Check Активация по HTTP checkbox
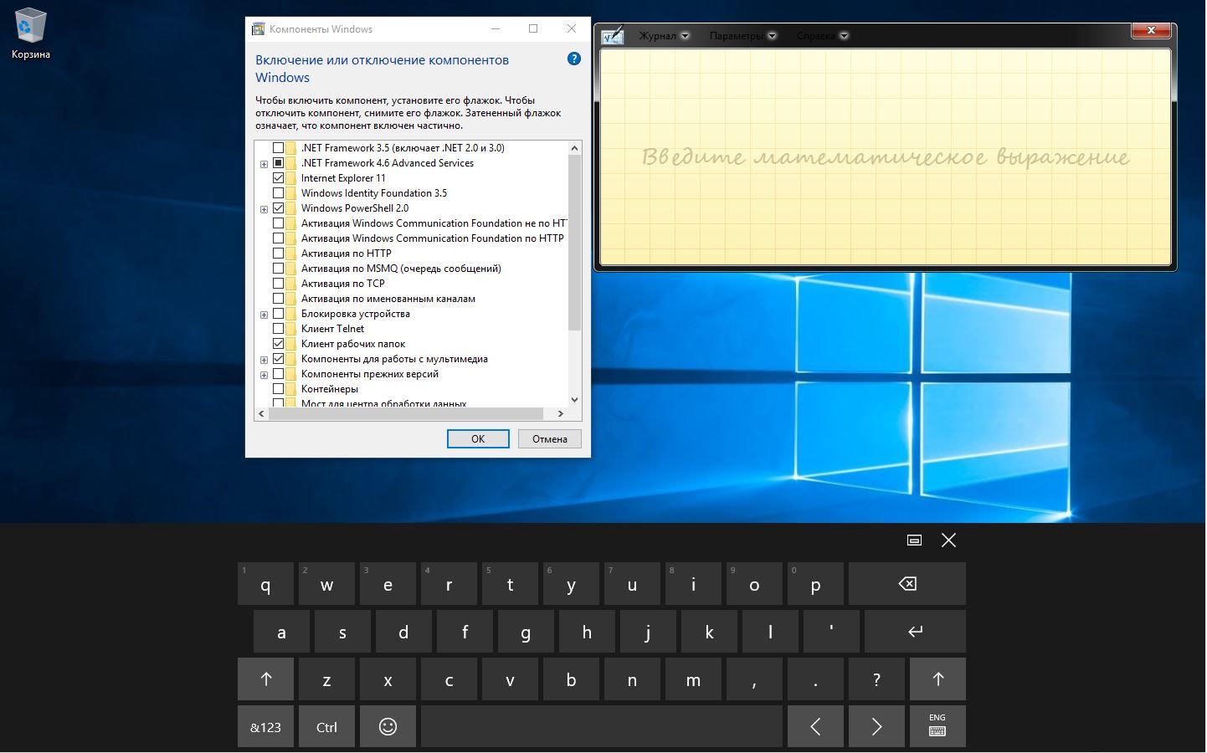The width and height of the screenshot is (1207, 753). pyautogui.click(x=278, y=254)
